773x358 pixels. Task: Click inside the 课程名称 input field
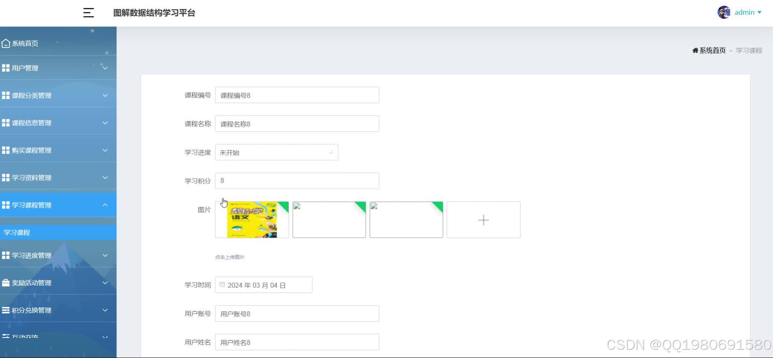pyautogui.click(x=297, y=123)
